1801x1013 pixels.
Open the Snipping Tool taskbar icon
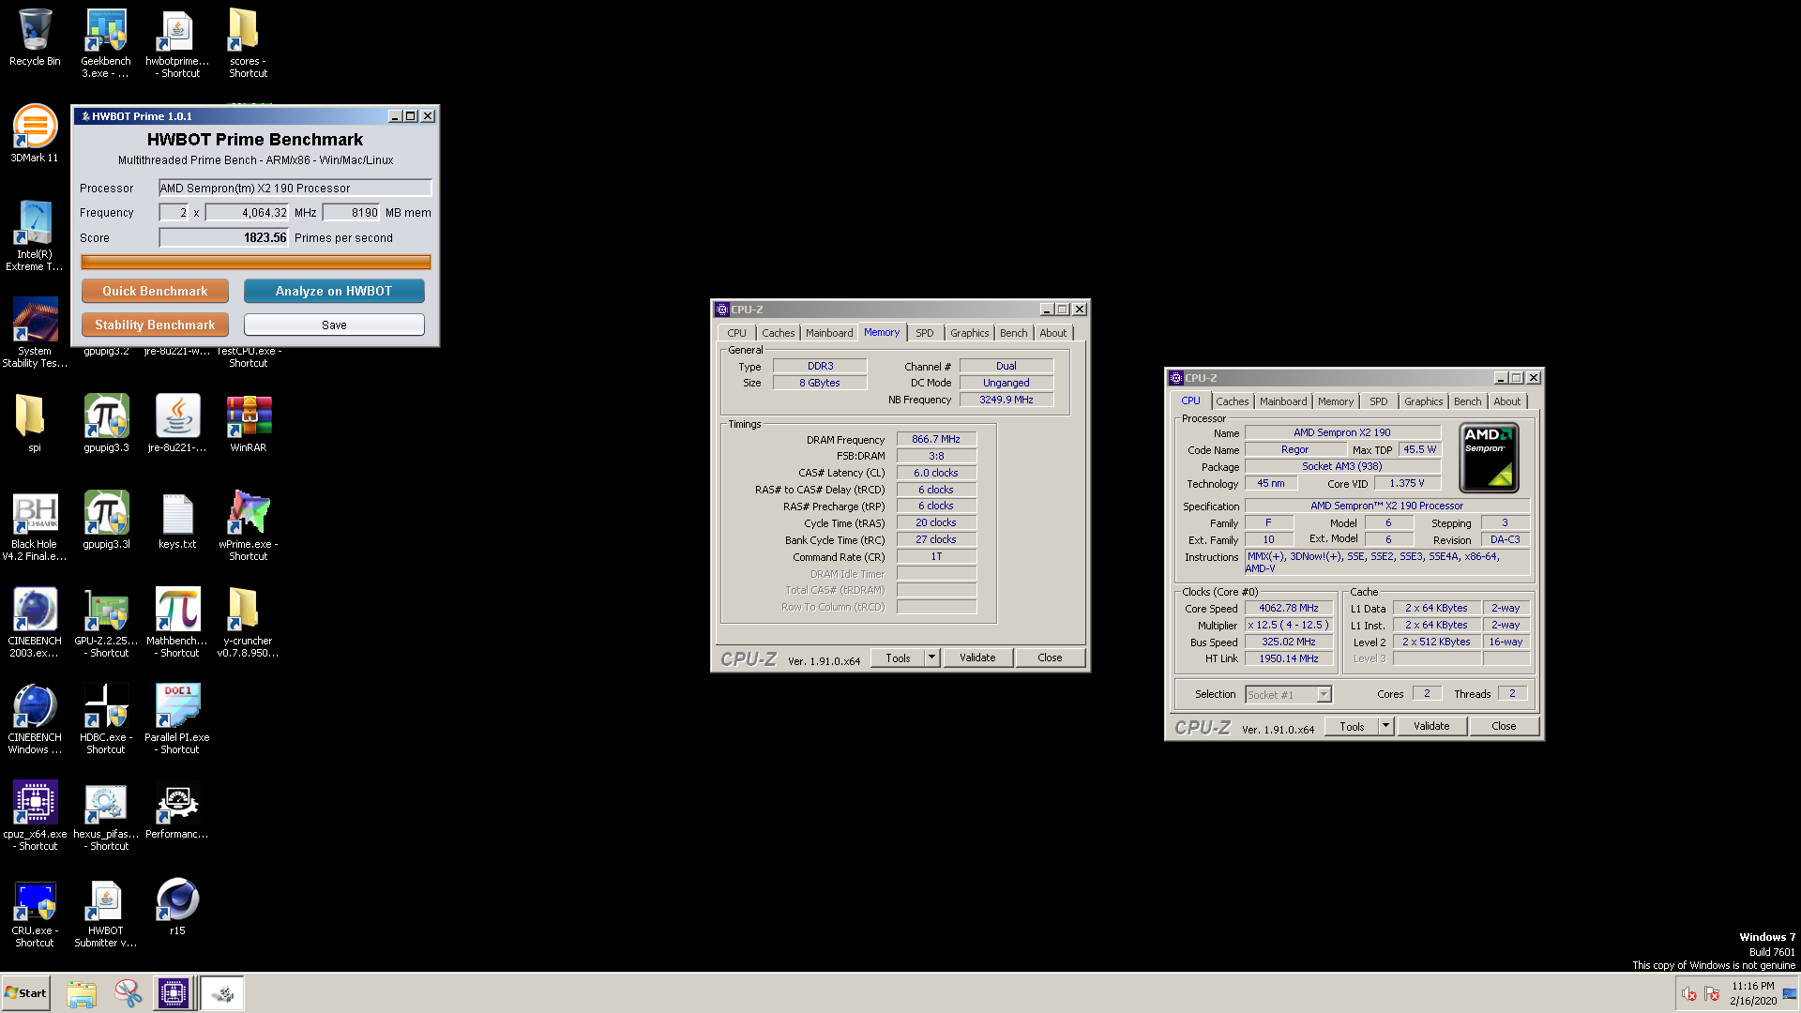[128, 993]
